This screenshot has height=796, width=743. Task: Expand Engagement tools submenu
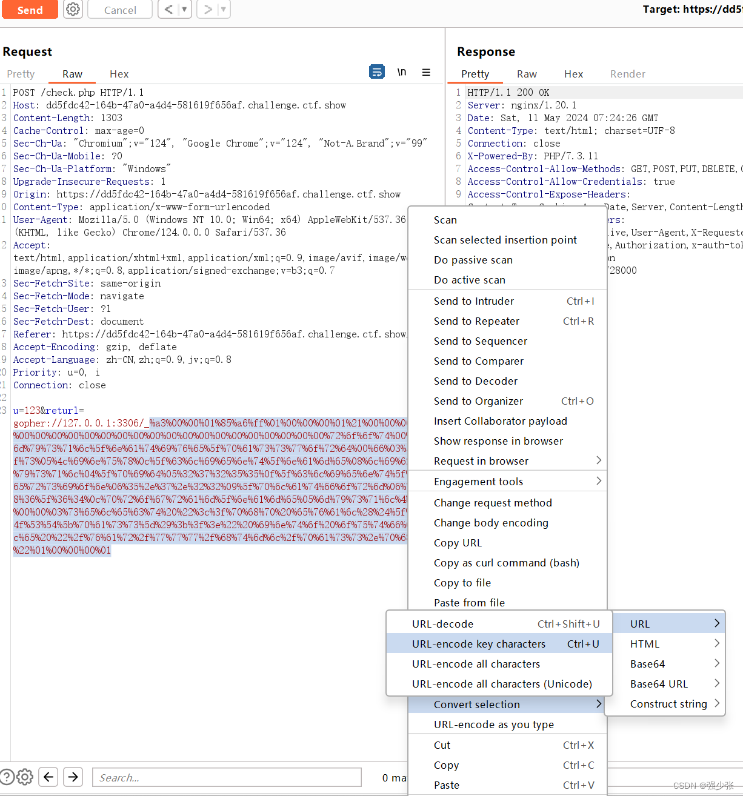point(507,482)
